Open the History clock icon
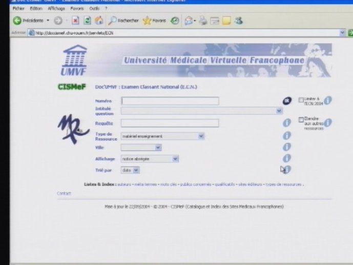This screenshot has width=353, height=265. point(175,21)
